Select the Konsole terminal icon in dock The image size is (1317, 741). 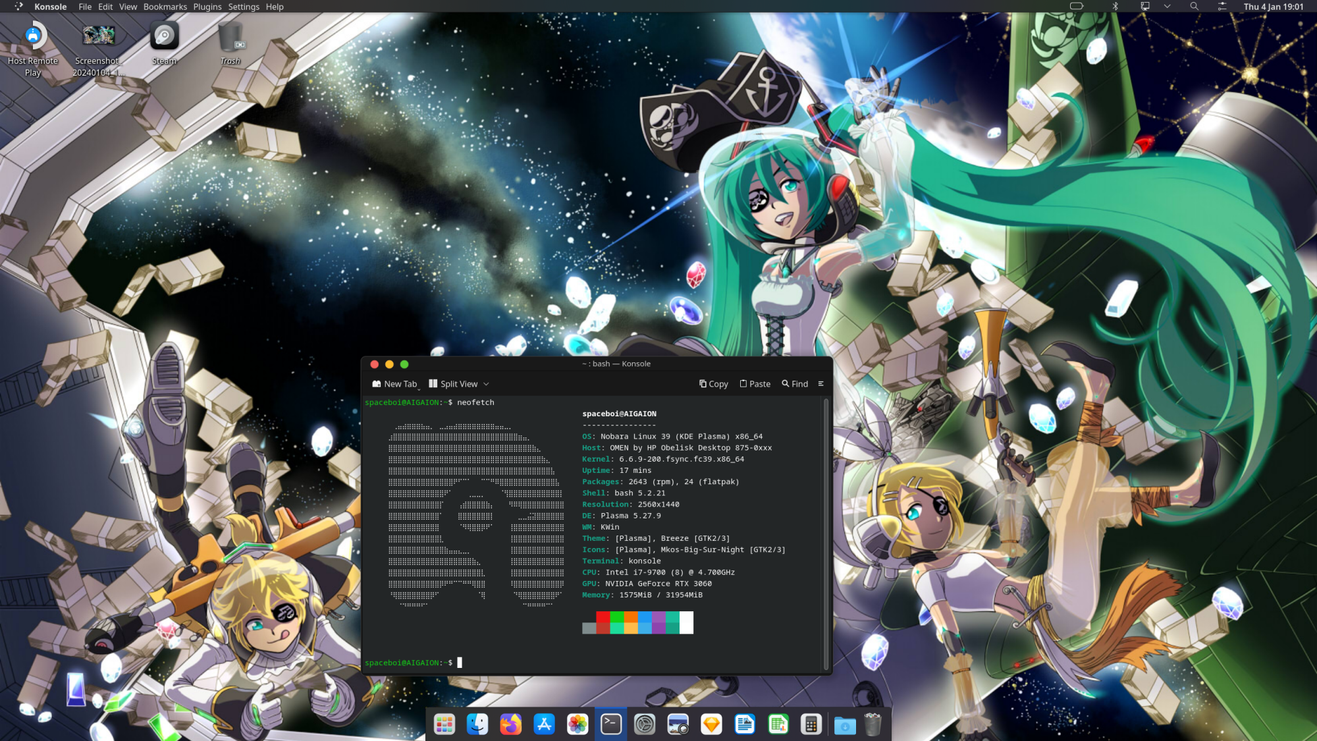tap(611, 725)
